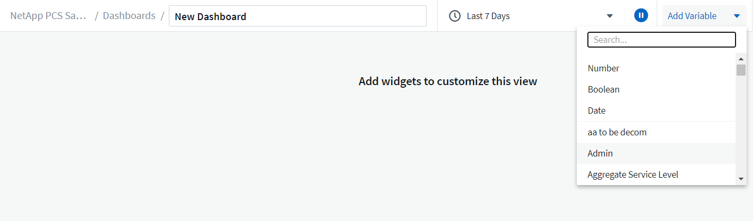
Task: Open the NetApp PCS Sa... breadcrumb link
Action: [48, 16]
